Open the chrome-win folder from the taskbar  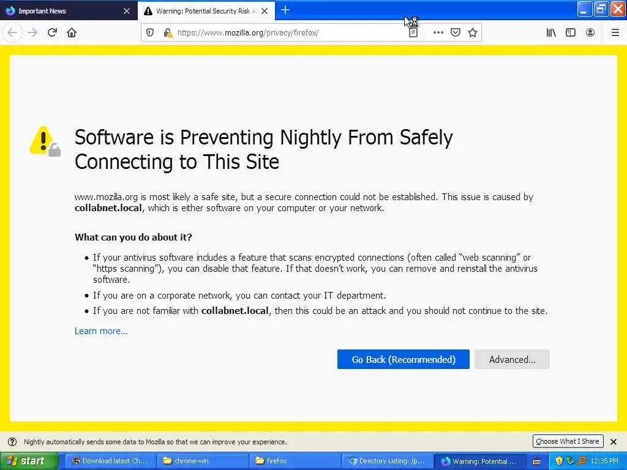(x=202, y=461)
